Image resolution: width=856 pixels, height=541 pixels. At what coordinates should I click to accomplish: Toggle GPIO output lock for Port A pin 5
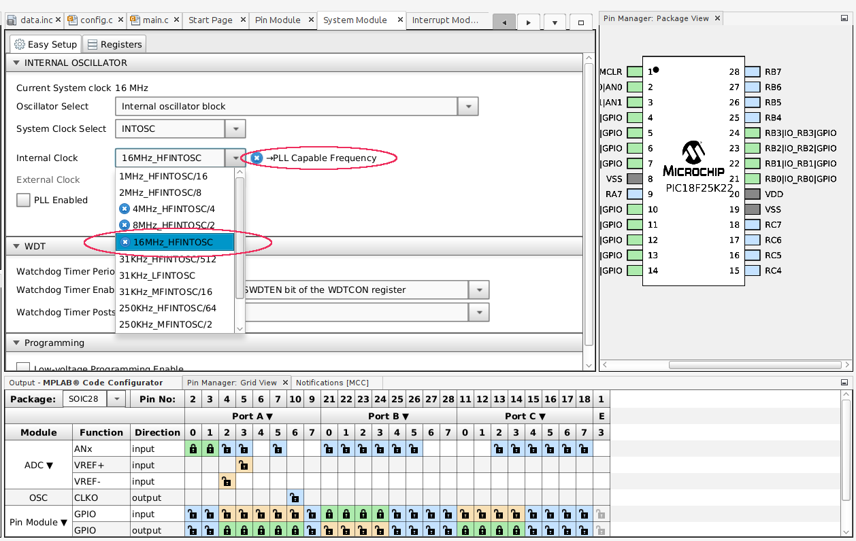click(278, 530)
